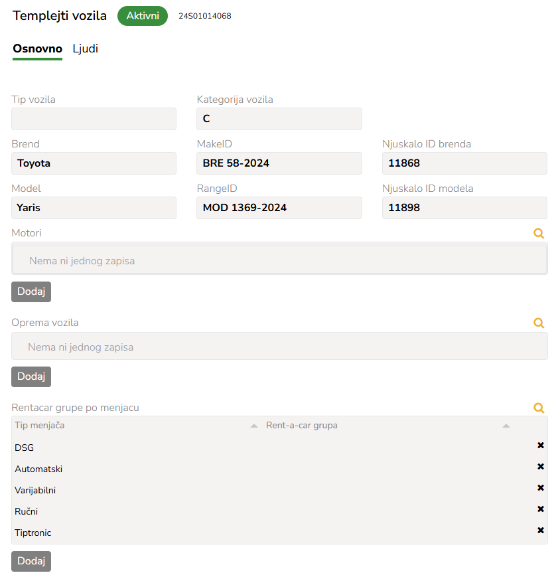
Task: Click Dodaj button under Rentacar grupe
Action: point(31,561)
